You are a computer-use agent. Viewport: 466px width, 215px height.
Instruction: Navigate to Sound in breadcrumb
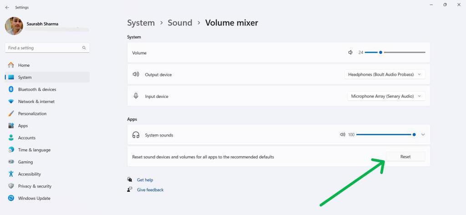click(180, 23)
